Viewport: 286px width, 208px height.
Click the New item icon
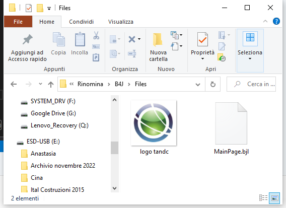pyautogui.click(x=175, y=35)
